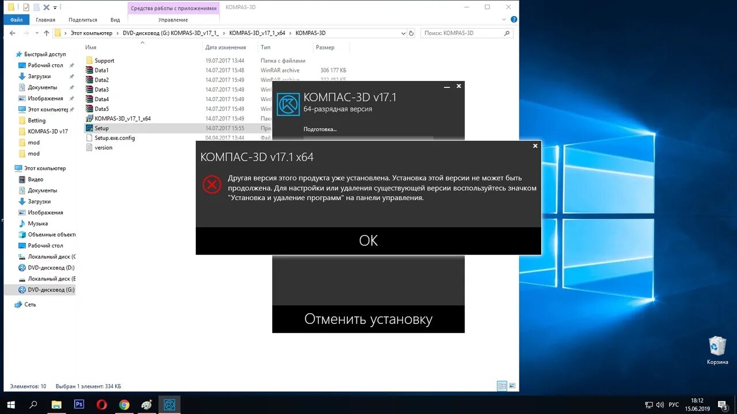Open the Windows Start menu
The height and width of the screenshot is (414, 737).
click(11, 405)
